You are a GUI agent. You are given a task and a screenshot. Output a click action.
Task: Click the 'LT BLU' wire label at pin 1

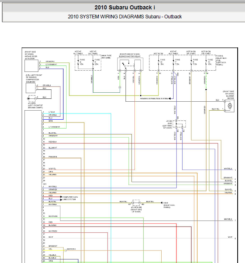point(51,112)
